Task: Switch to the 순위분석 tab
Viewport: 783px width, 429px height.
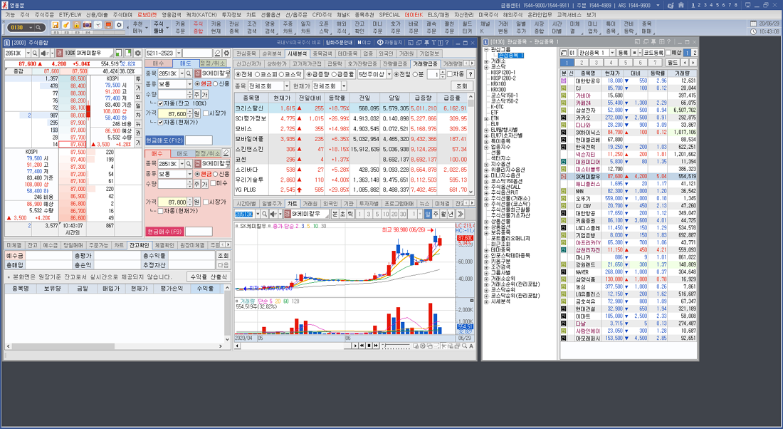Action: pos(272,53)
